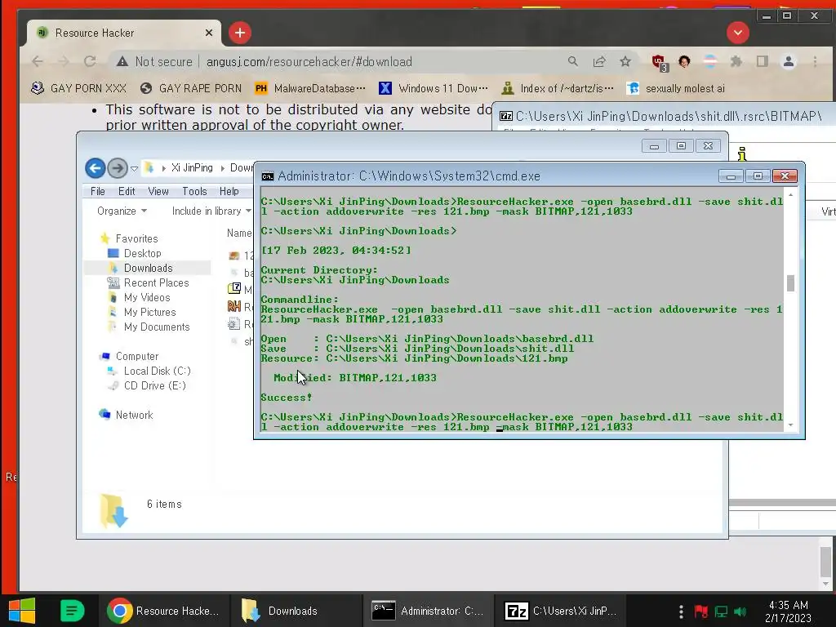The width and height of the screenshot is (836, 627).
Task: Open the extensions puzzle piece menu
Action: (736, 61)
